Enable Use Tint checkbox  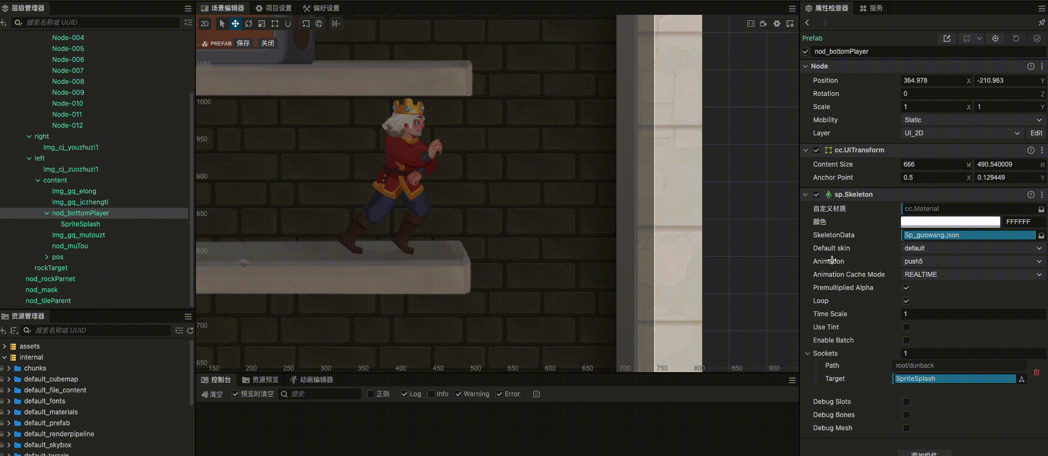(x=906, y=327)
